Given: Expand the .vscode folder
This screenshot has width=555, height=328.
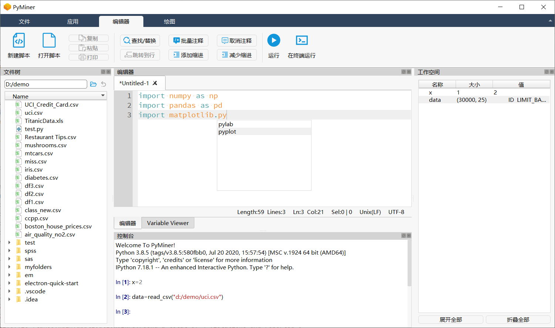Looking at the screenshot, I should click(9, 291).
